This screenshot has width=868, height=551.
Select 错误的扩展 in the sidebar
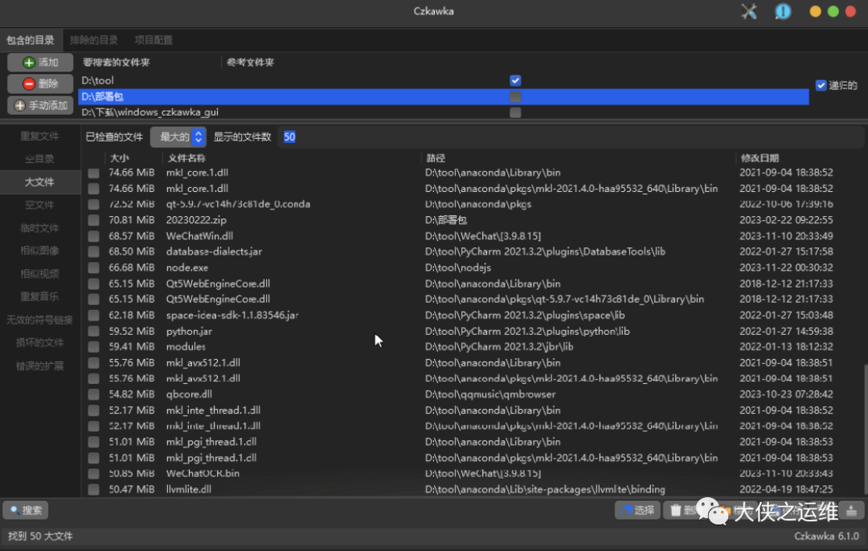pyautogui.click(x=40, y=366)
